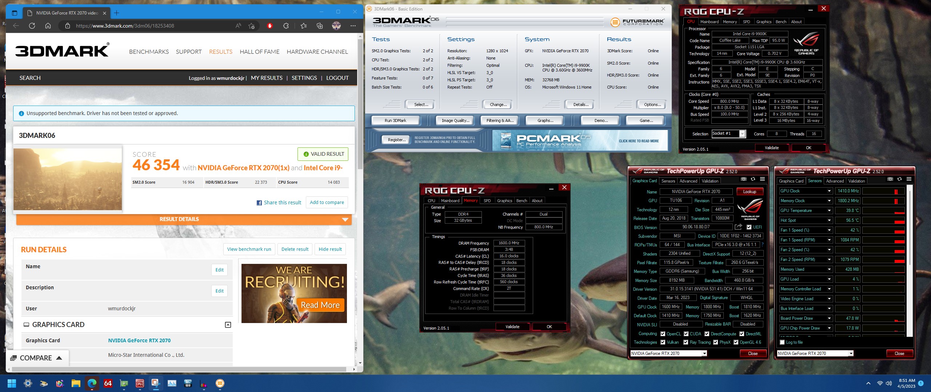Open Advanced tab in left GPU-Z window
The width and height of the screenshot is (931, 392).
point(688,181)
